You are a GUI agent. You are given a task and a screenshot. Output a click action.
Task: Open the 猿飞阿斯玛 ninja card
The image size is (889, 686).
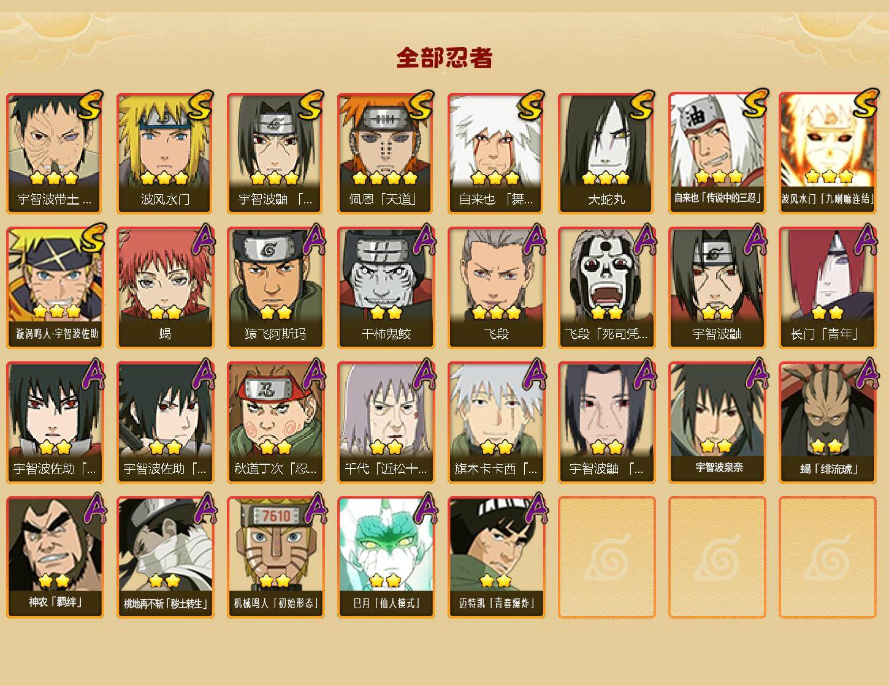tap(276, 288)
